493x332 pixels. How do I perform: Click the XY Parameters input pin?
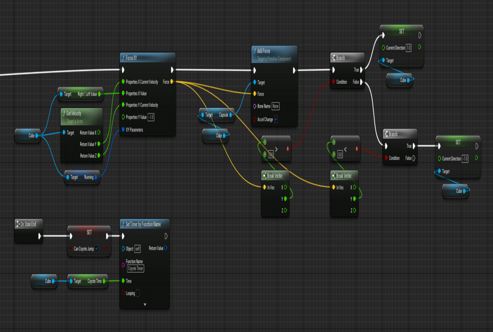[123, 130]
